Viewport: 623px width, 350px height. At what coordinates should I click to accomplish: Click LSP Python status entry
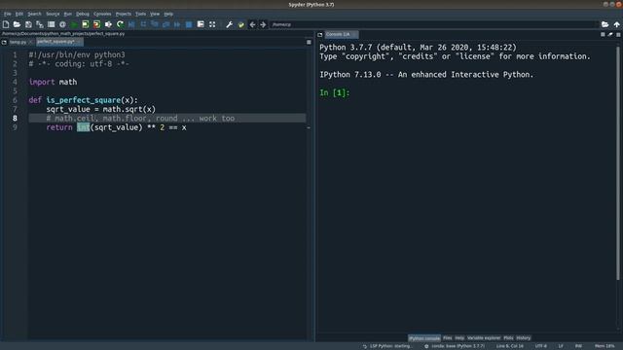click(387, 346)
